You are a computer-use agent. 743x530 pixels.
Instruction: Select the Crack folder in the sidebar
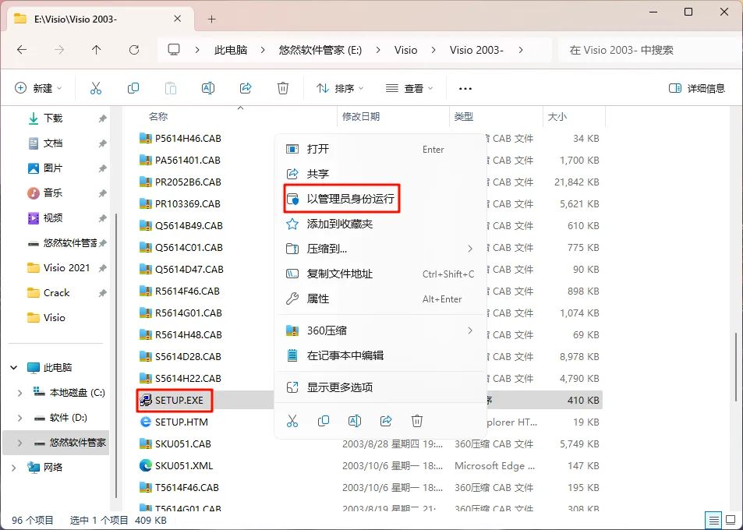coord(56,293)
